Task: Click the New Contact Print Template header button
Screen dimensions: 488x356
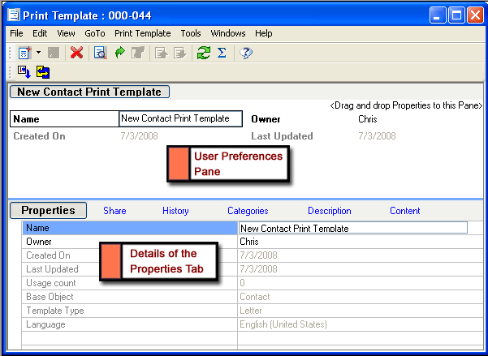Action: (x=90, y=92)
